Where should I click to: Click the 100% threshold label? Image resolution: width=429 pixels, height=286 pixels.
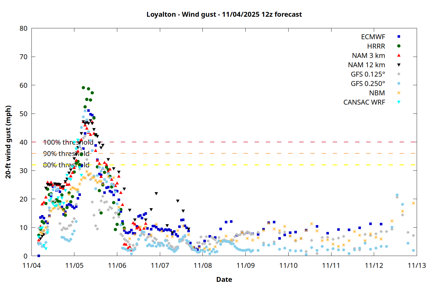click(x=68, y=142)
